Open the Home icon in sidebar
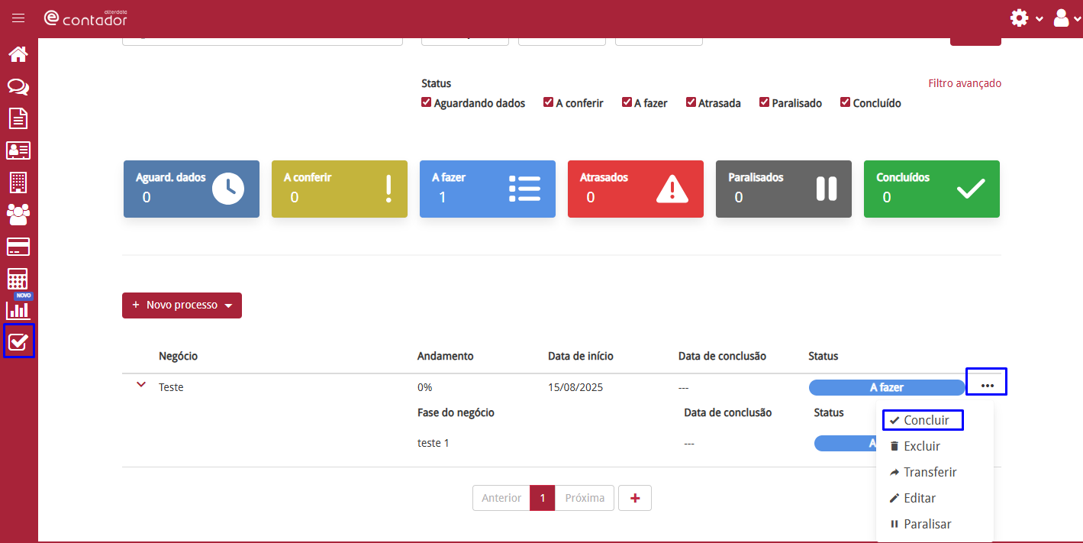This screenshot has width=1083, height=543. click(18, 54)
